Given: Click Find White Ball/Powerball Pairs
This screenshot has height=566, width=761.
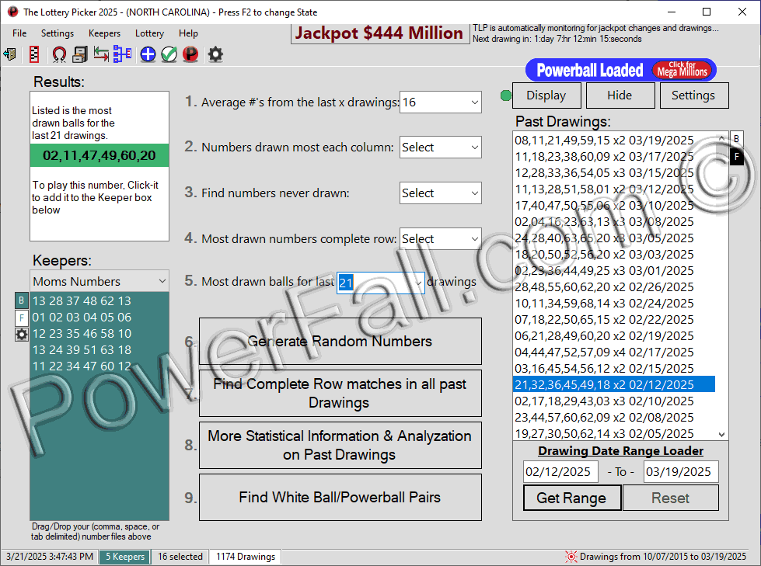Looking at the screenshot, I should [340, 497].
